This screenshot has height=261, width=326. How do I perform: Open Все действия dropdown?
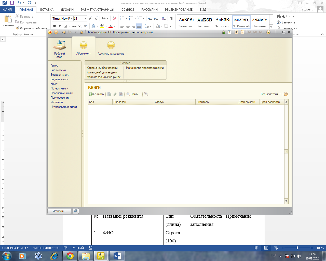point(271,94)
